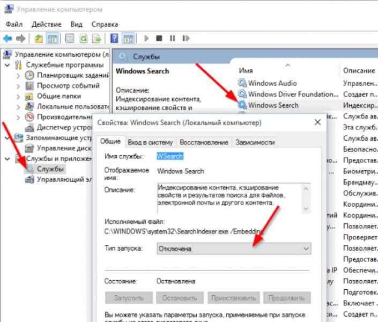Open the Вид menu
The height and width of the screenshot is (322, 378).
[77, 24]
